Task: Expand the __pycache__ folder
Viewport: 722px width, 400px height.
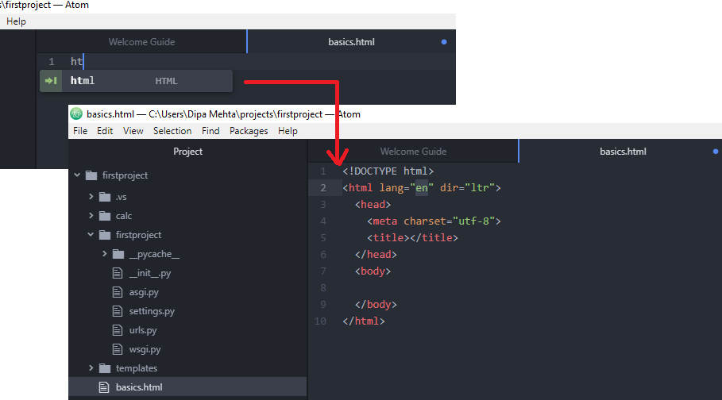Action: (105, 254)
